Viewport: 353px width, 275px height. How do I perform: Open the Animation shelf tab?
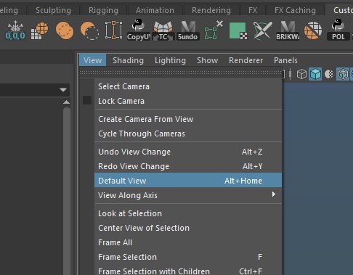click(155, 10)
